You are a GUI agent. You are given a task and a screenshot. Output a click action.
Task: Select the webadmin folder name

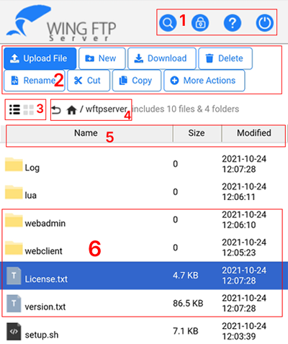45,223
